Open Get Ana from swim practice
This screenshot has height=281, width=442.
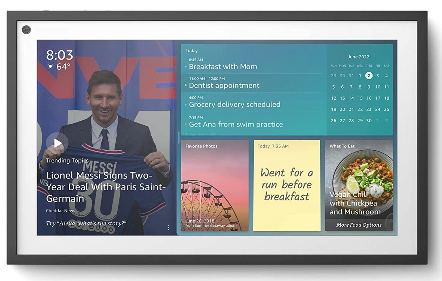pos(236,125)
